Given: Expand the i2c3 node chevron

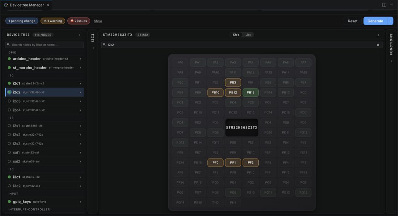Looking at the screenshot, I should pos(80,101).
